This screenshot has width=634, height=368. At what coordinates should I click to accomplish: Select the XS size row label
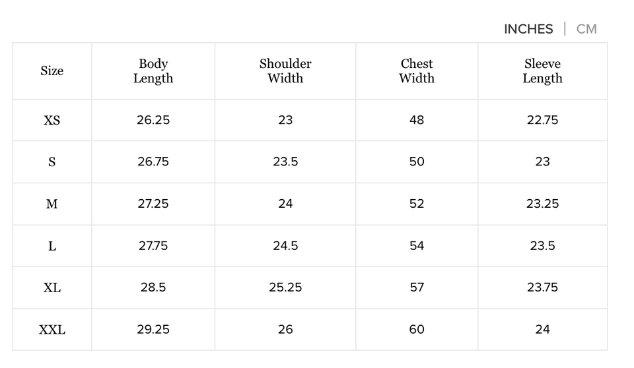click(x=52, y=120)
